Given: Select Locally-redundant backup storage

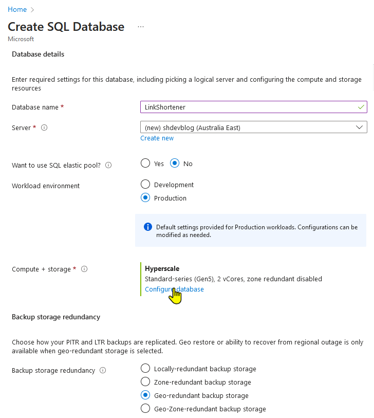Looking at the screenshot, I should pyautogui.click(x=145, y=368).
